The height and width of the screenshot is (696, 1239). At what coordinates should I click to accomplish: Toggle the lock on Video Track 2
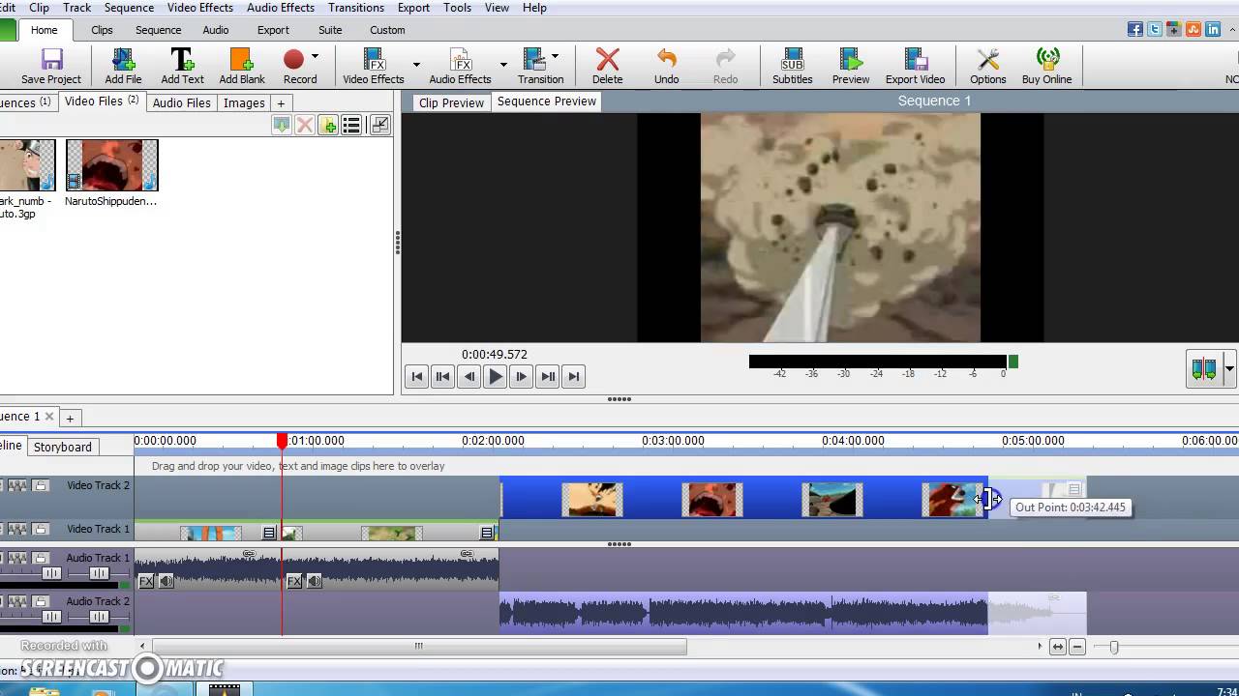click(41, 485)
